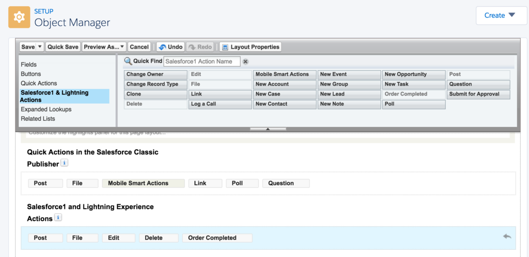
Task: Open the Create dropdown
Action: [501, 15]
